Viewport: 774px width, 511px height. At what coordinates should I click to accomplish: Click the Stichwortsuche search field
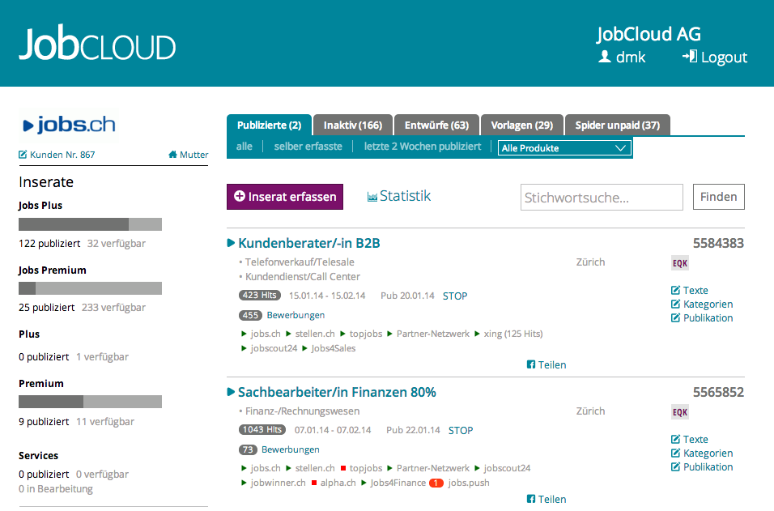[602, 198]
